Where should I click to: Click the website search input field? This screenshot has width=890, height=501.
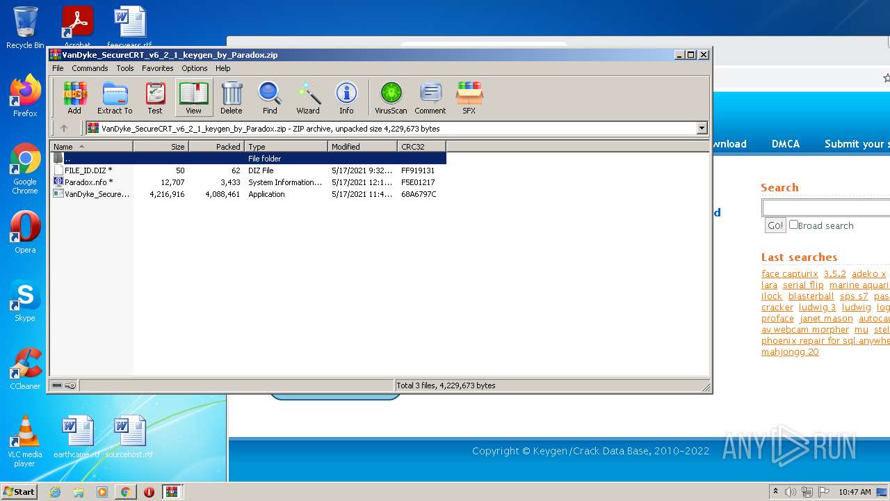coord(826,207)
